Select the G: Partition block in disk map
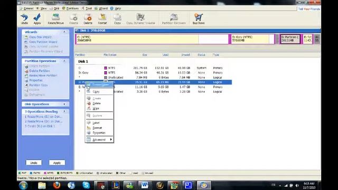 coord(290,39)
